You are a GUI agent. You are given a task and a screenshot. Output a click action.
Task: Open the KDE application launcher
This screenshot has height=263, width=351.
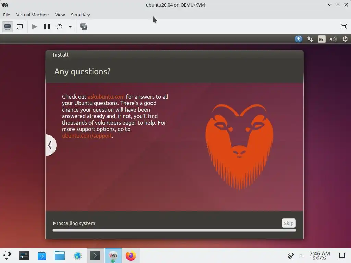point(8,255)
